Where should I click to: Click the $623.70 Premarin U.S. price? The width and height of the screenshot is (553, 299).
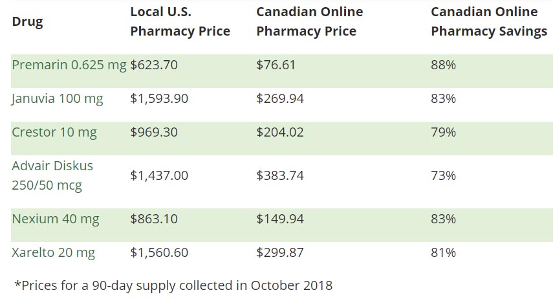click(x=154, y=65)
